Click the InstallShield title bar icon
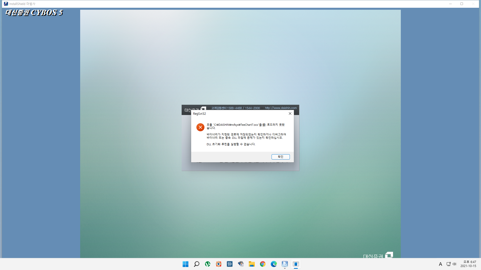This screenshot has width=481, height=270. [x=6, y=4]
